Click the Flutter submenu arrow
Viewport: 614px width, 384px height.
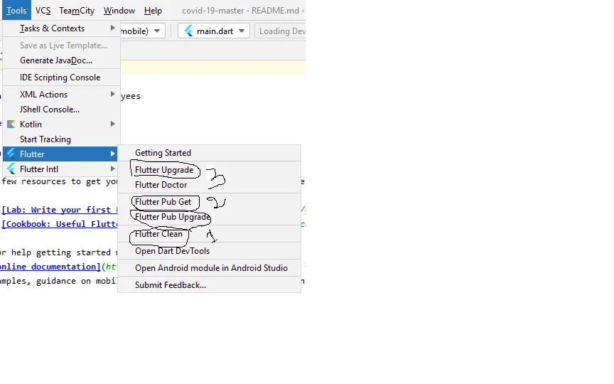coord(113,154)
